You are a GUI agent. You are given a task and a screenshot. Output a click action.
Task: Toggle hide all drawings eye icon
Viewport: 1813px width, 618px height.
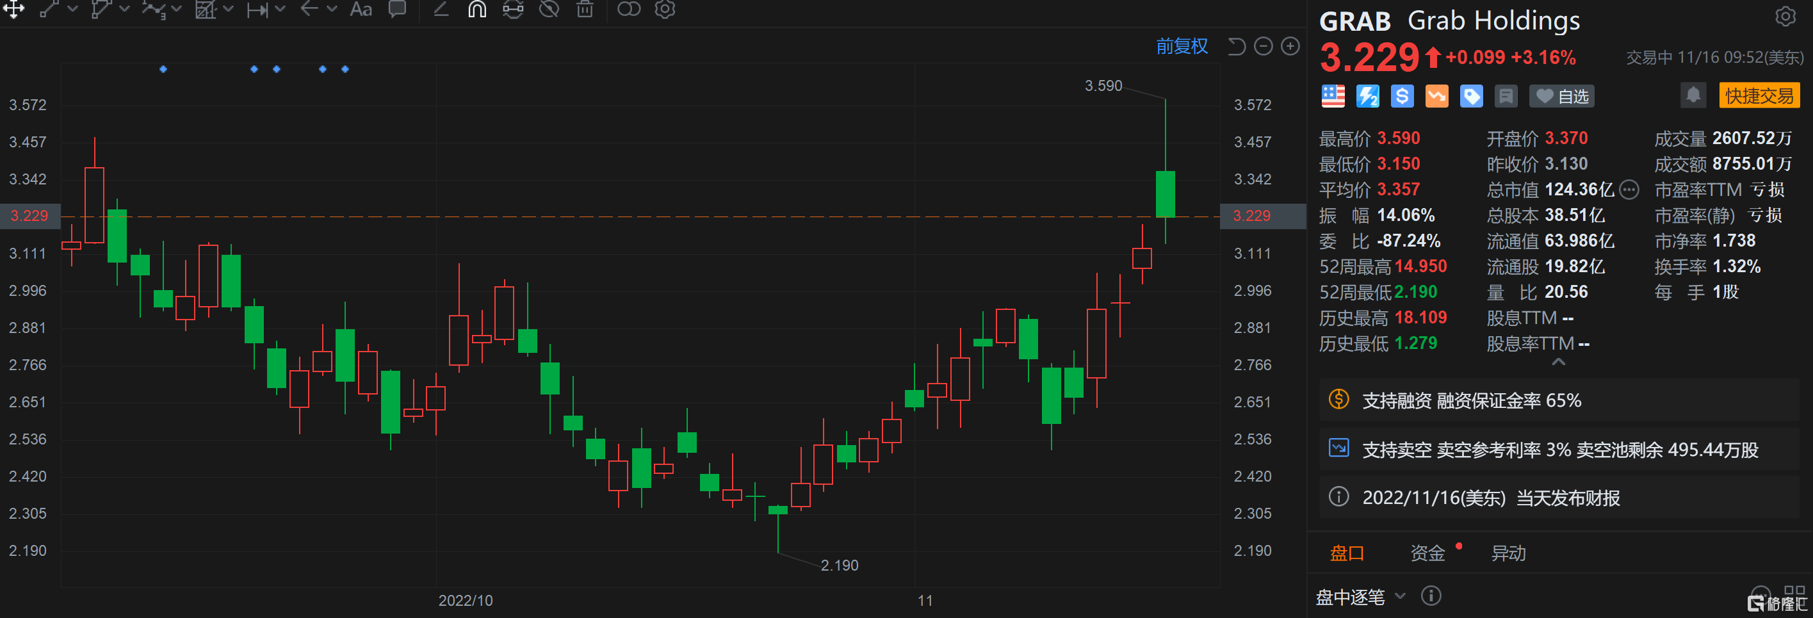(549, 8)
